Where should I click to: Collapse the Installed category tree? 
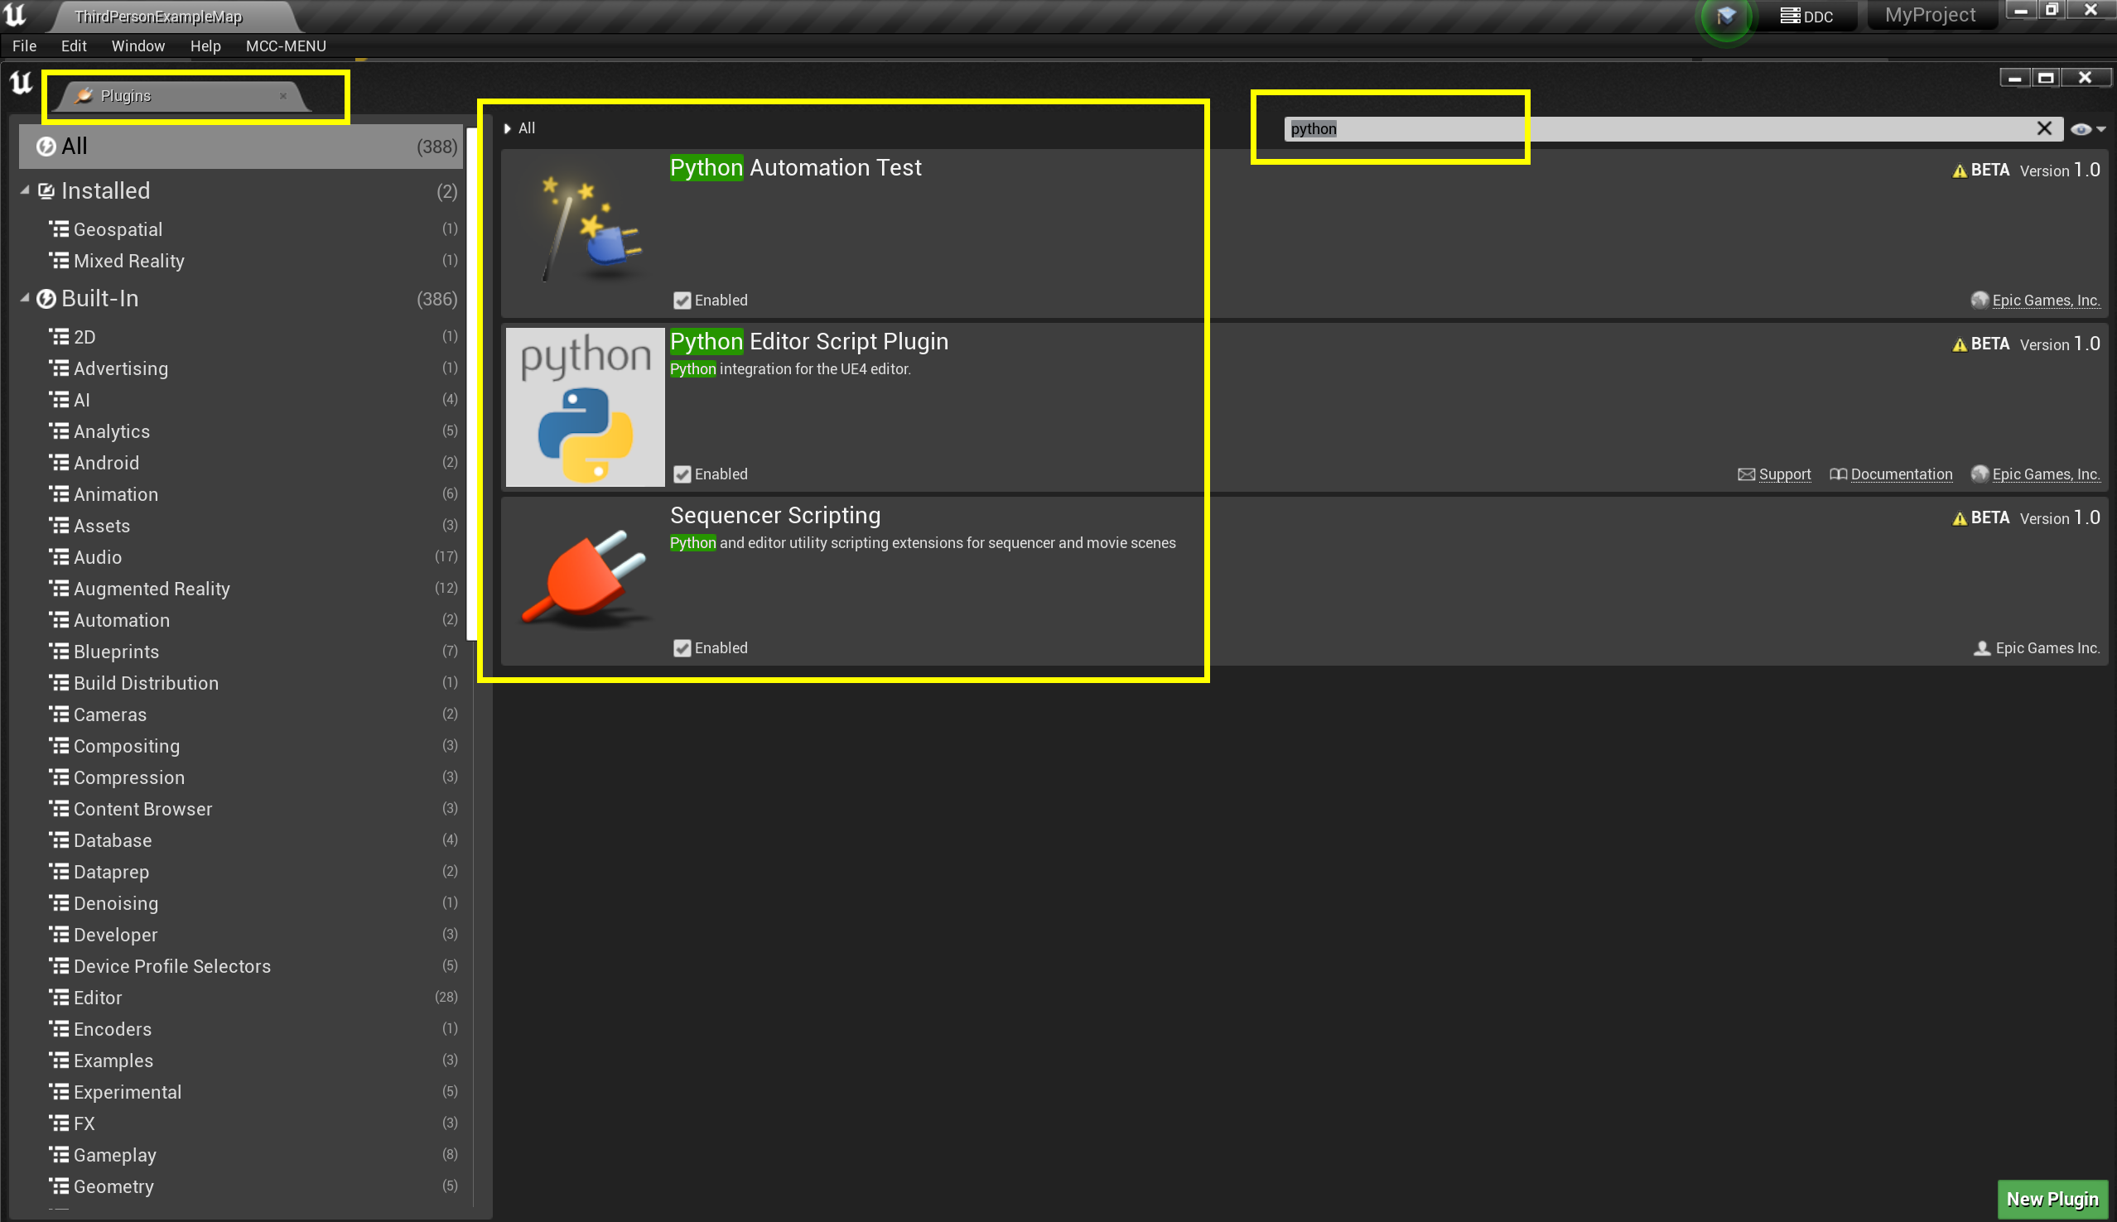[x=25, y=190]
